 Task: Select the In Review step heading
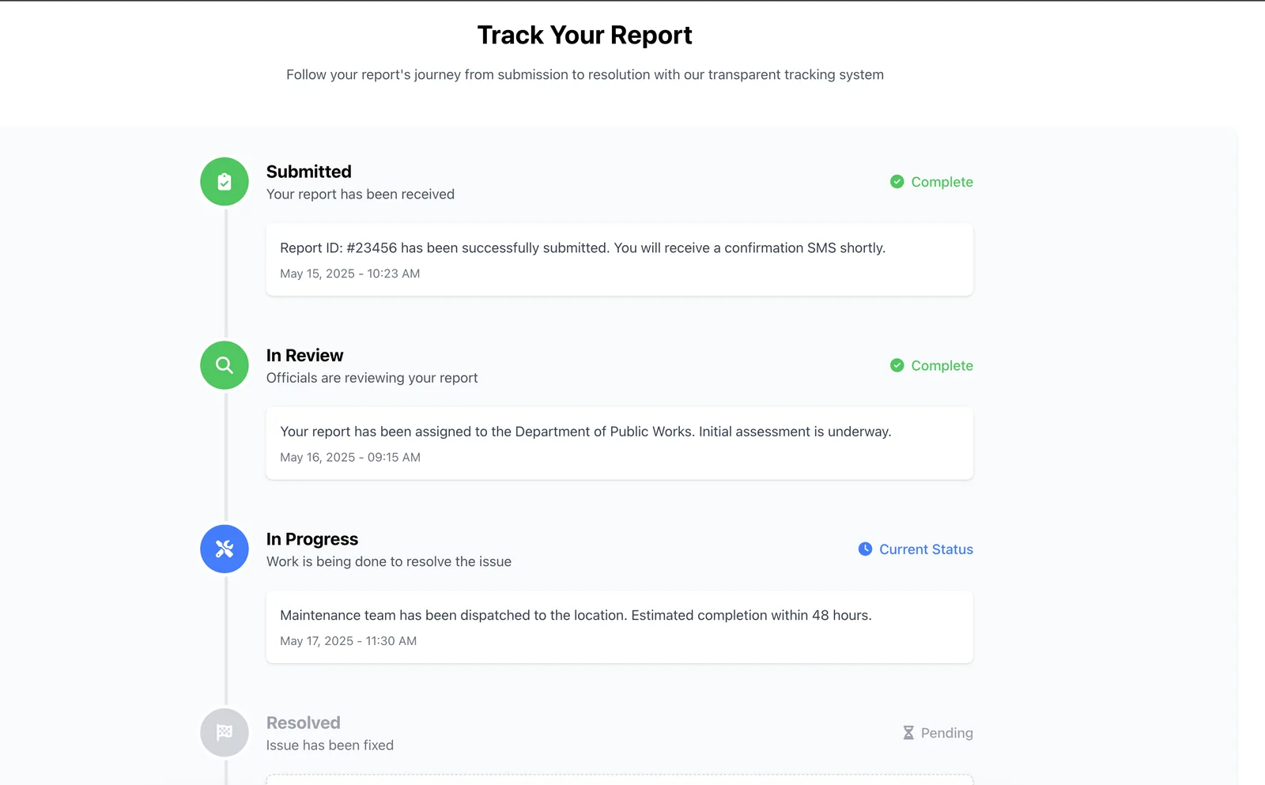tap(305, 356)
